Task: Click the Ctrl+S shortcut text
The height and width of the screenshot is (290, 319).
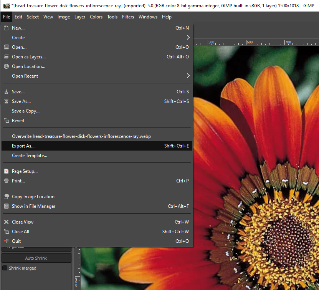Action: tap(183, 92)
